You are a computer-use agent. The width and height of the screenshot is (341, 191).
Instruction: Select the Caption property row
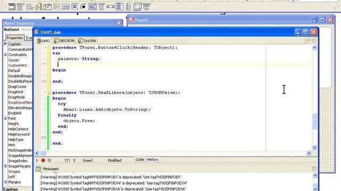pos(20,44)
